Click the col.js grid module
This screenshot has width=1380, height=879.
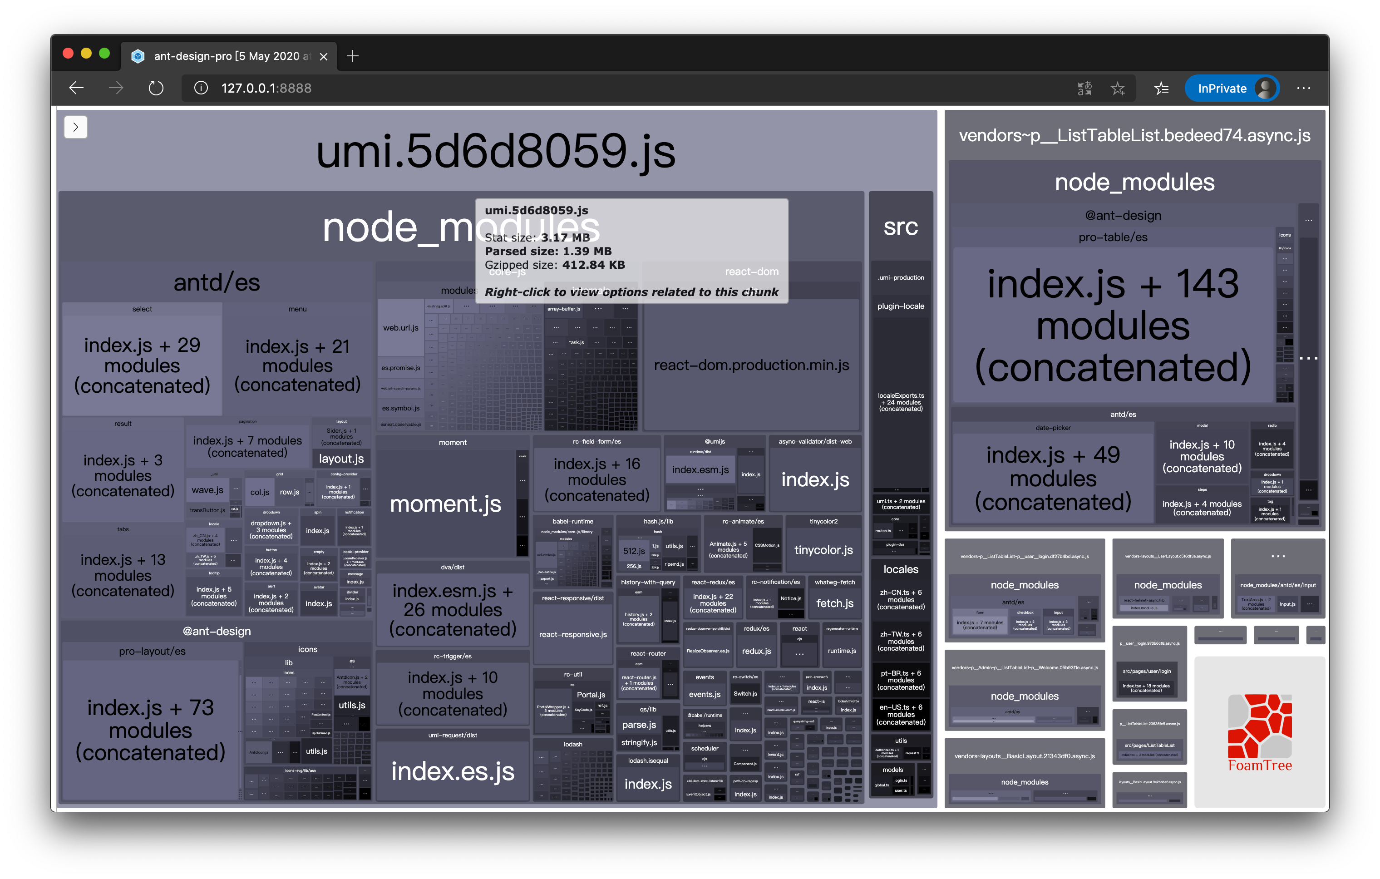coord(260,492)
